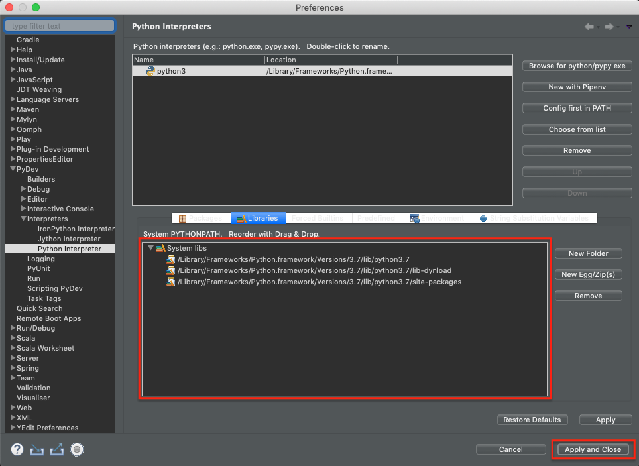Expand the Maven preferences node
639x466 pixels.
tap(13, 109)
